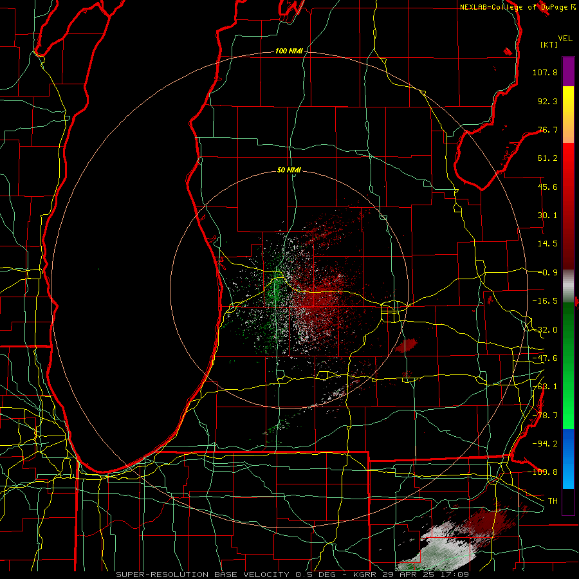Pick the dark purple TH segment of the color bar
Image resolution: width=579 pixels, height=579 pixels.
tap(568, 501)
